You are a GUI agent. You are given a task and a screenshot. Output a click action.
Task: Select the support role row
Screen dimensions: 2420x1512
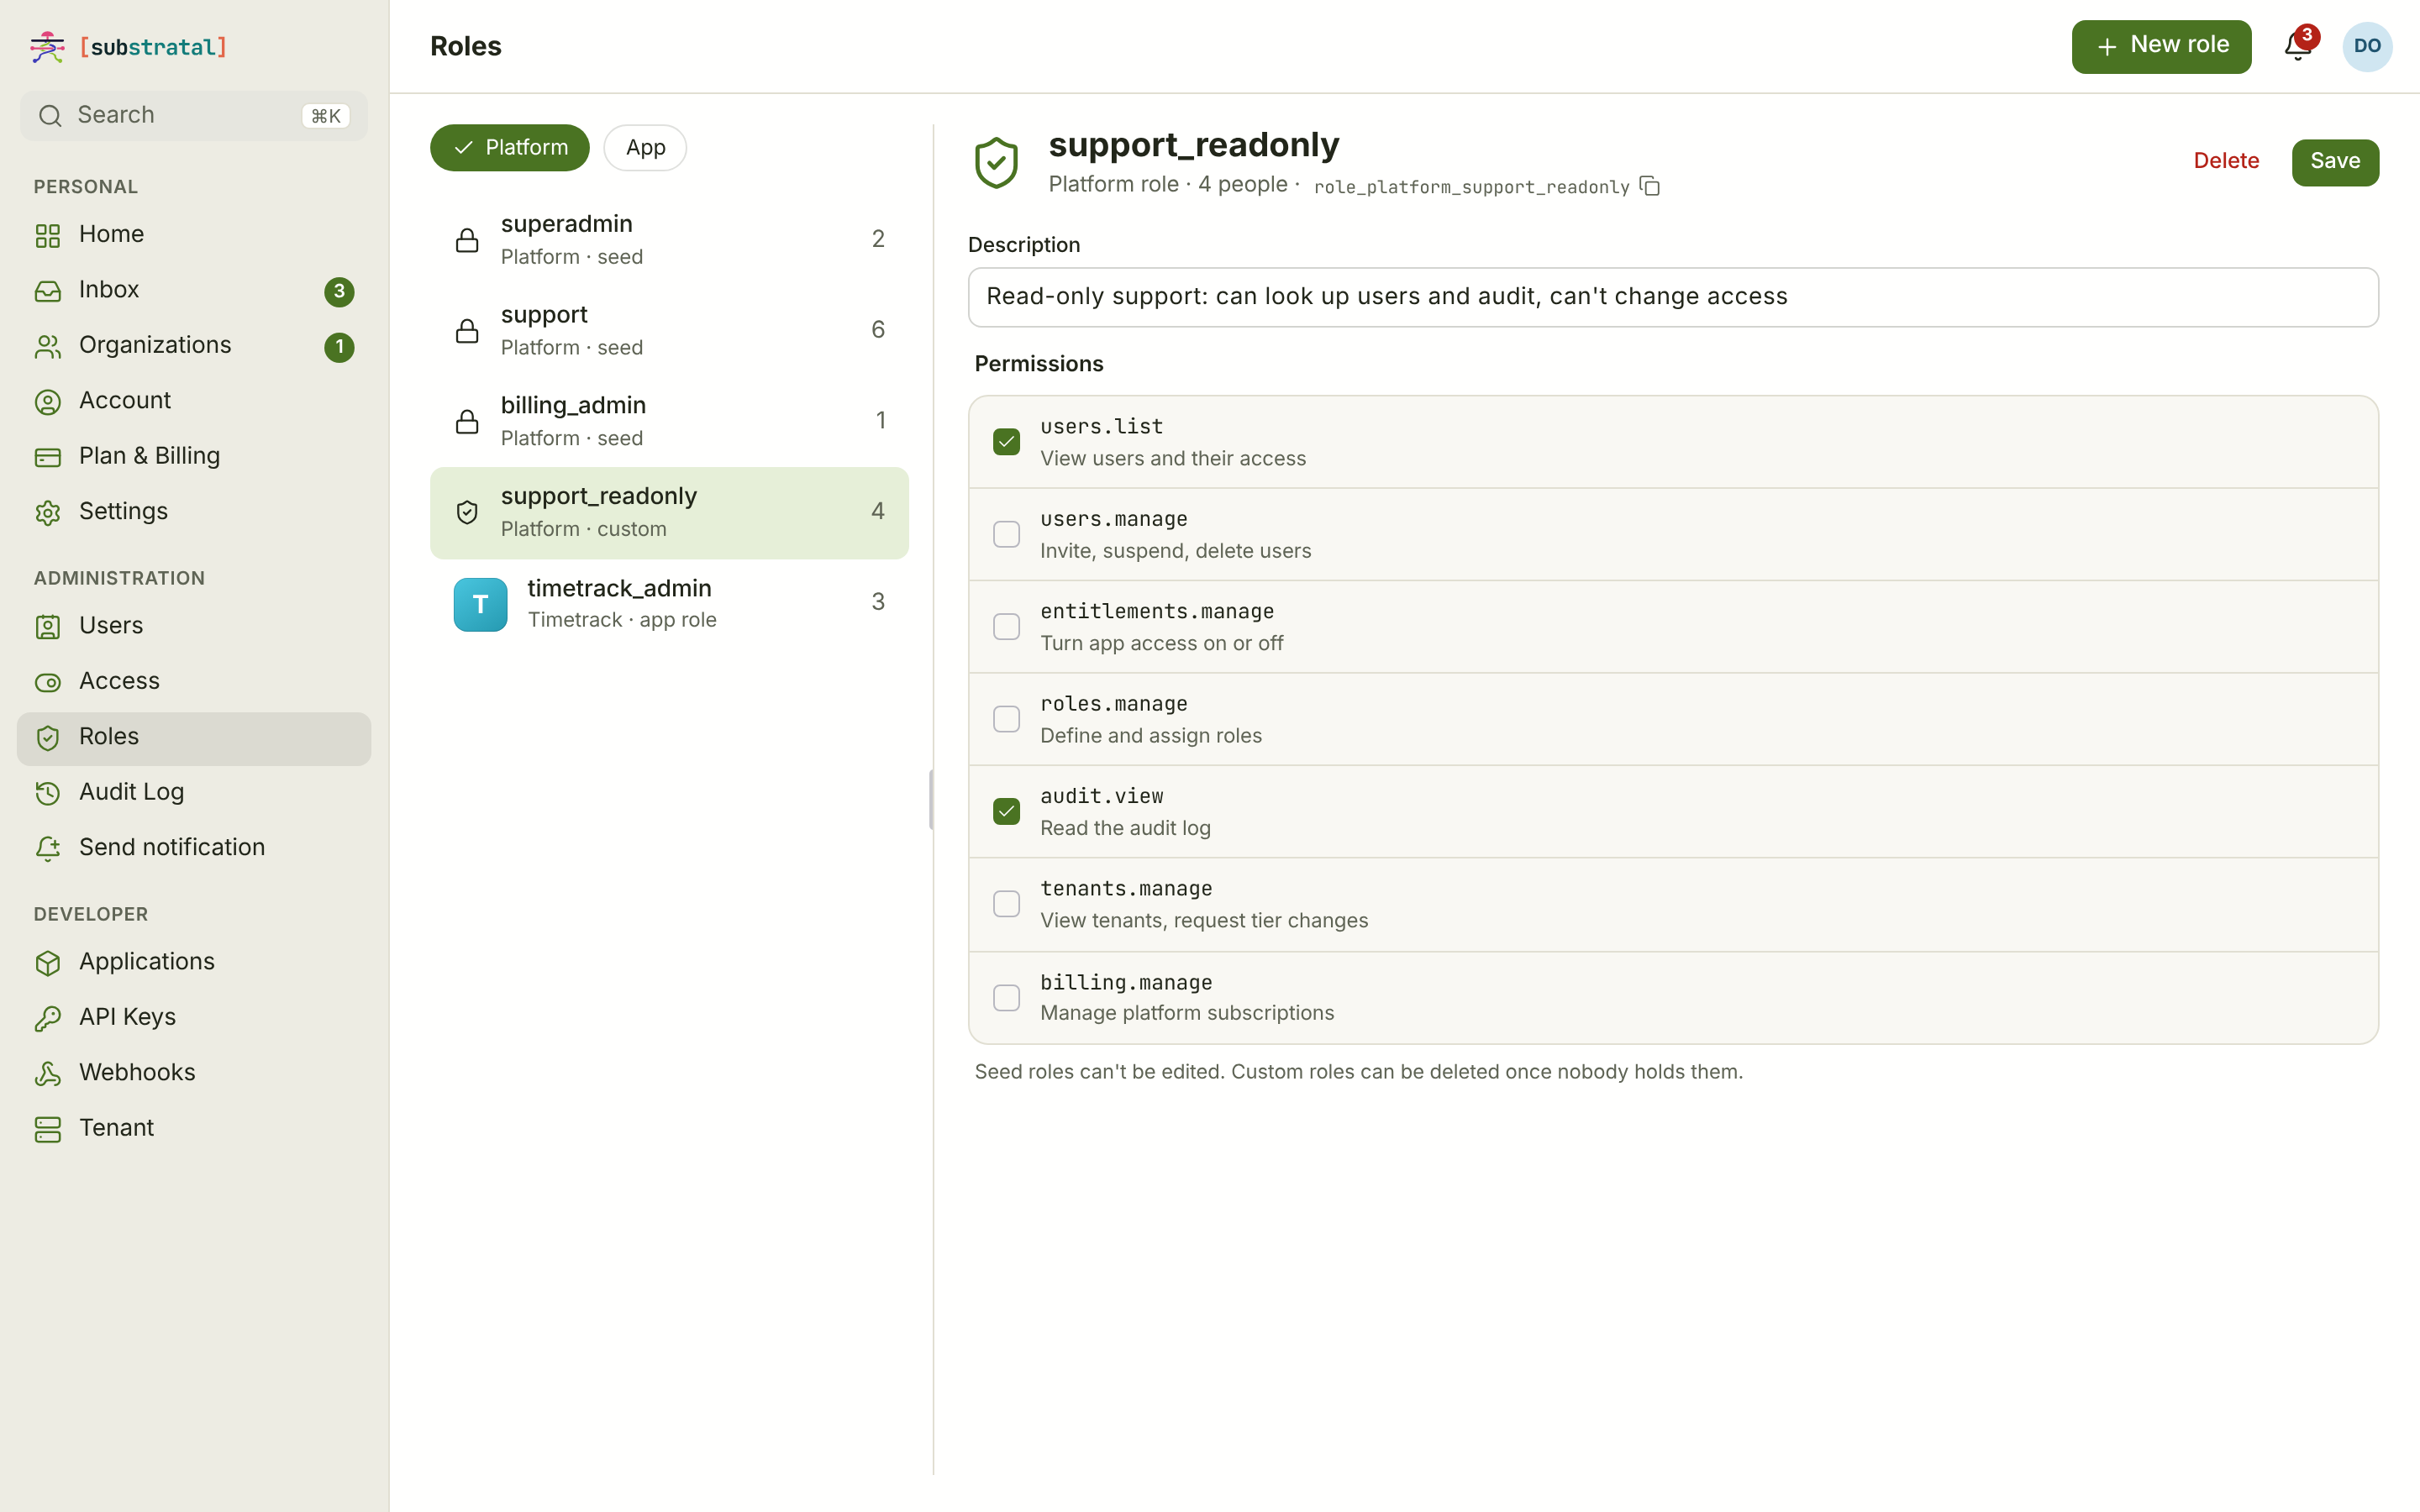tap(669, 331)
